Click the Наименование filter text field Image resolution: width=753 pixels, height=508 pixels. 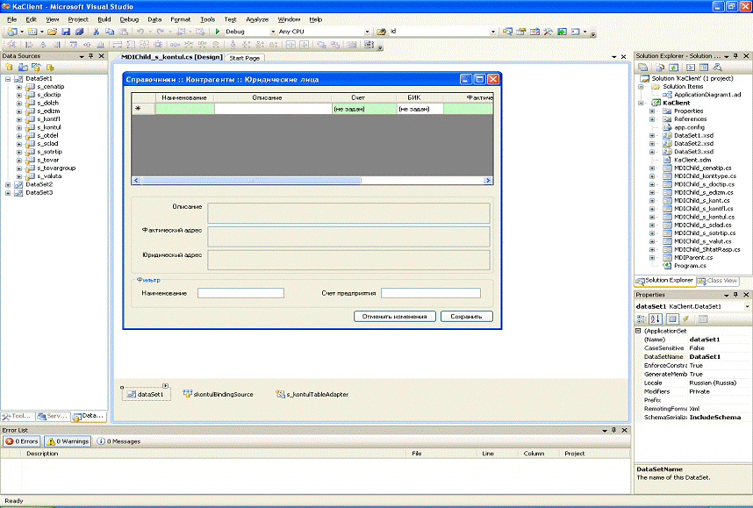point(240,293)
